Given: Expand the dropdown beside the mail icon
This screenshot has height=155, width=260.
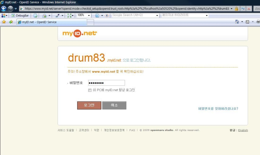Looking at the screenshot, I should pyautogui.click(x=49, y=15).
